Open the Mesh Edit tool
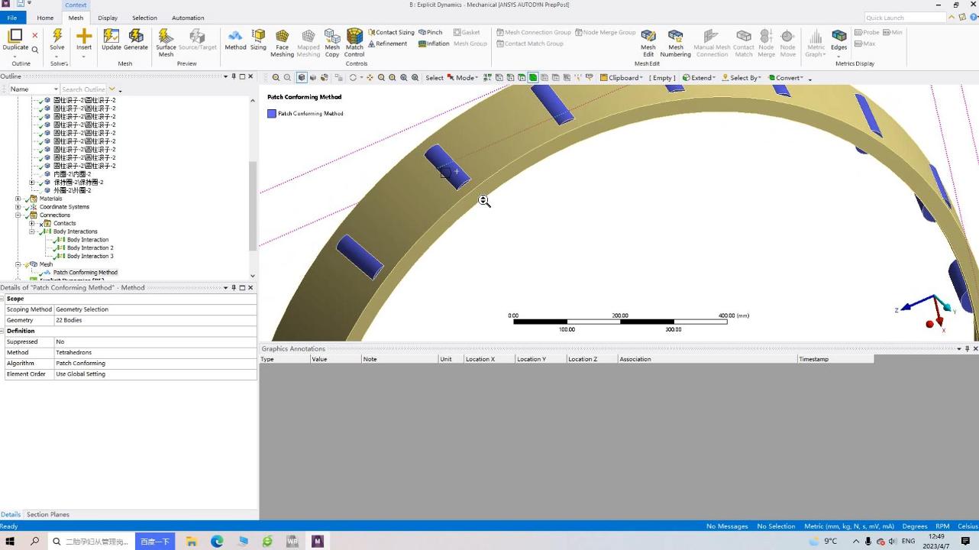The width and height of the screenshot is (979, 550). click(648, 43)
